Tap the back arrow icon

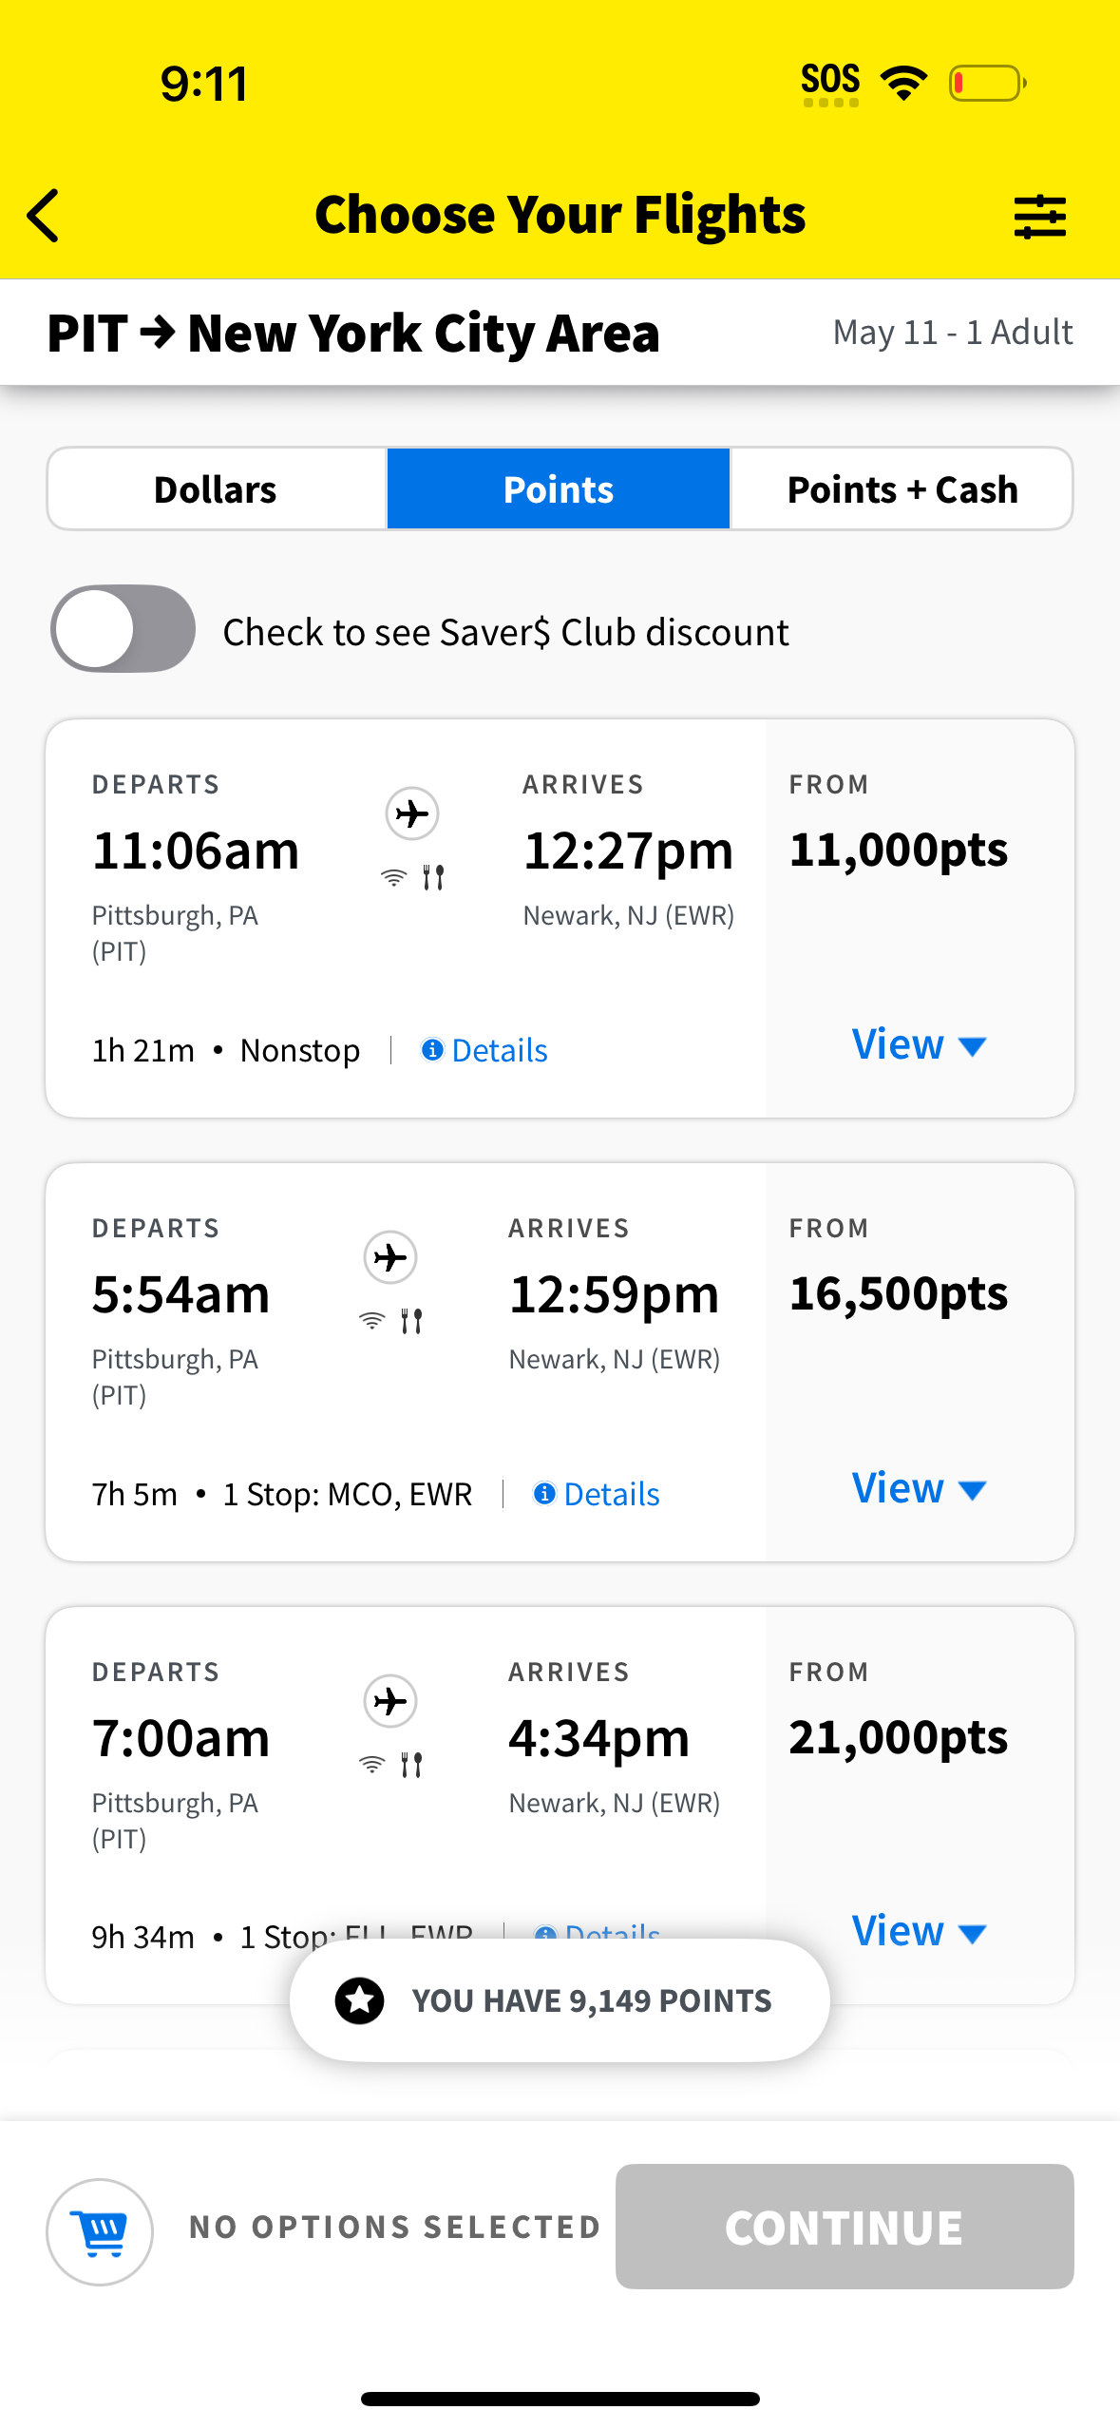[44, 216]
